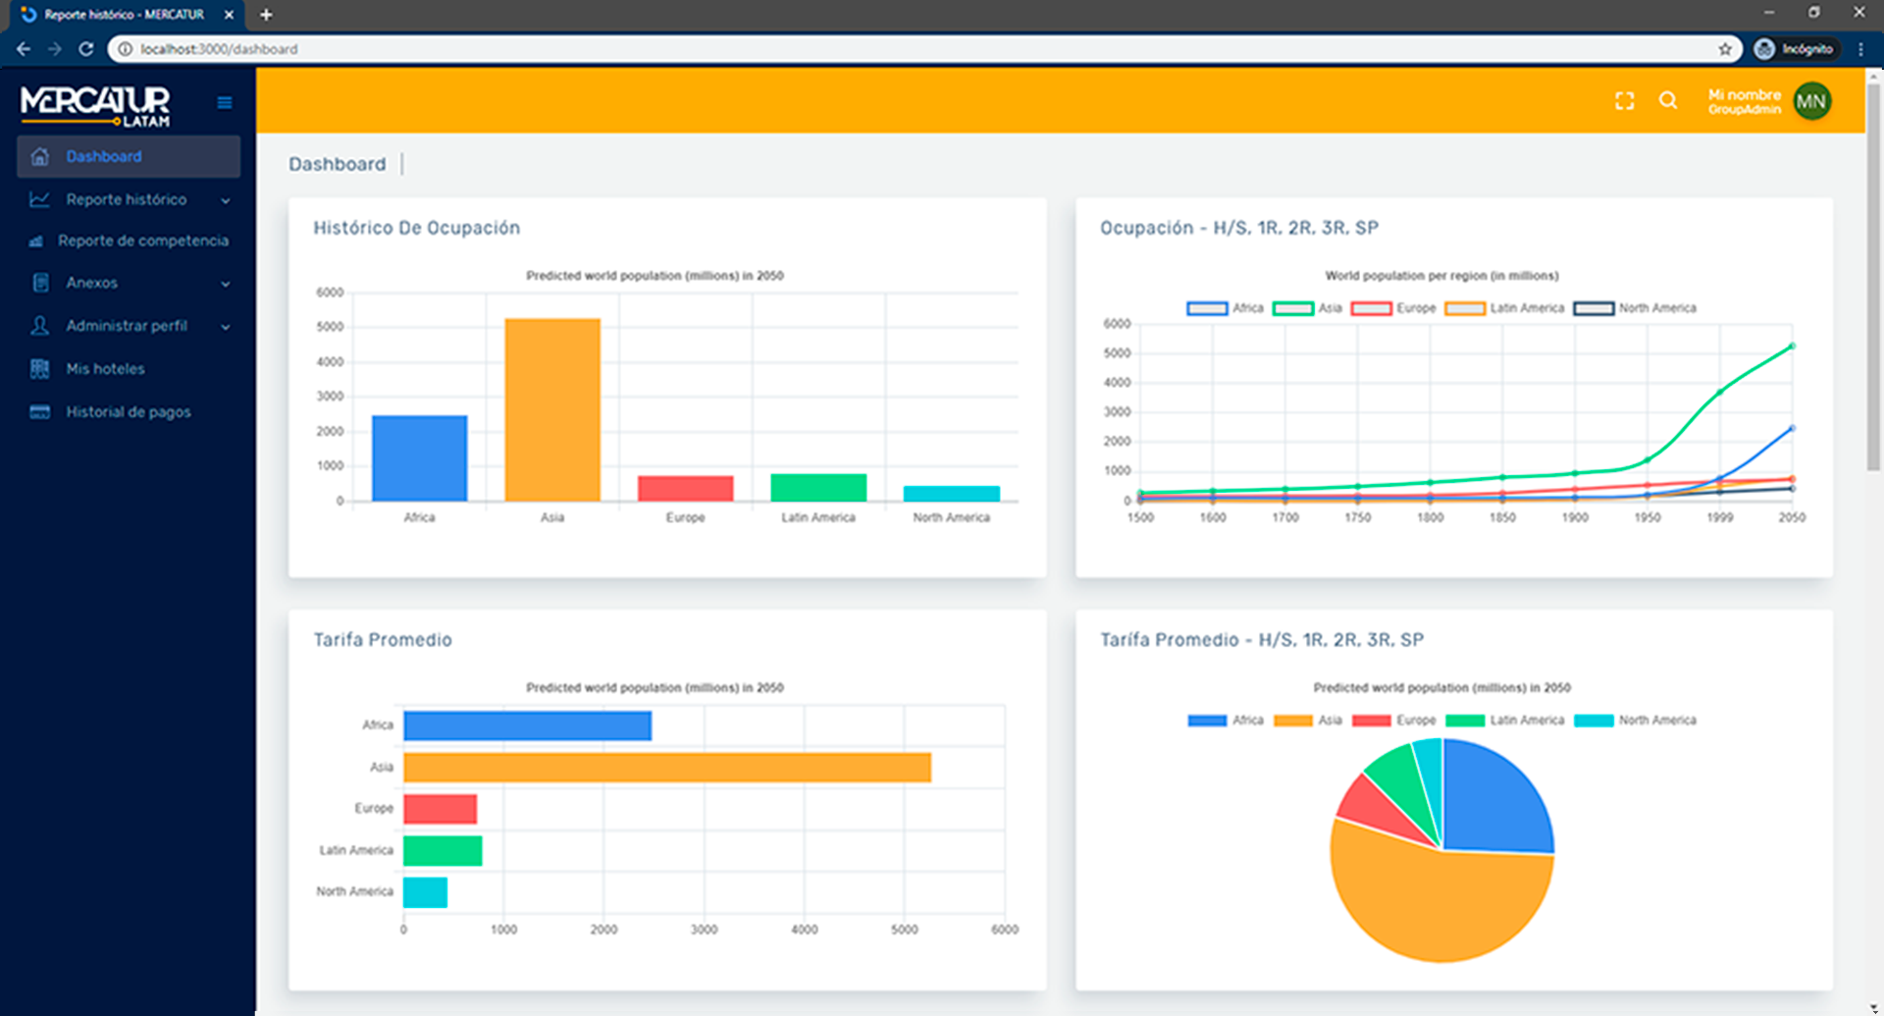Image resolution: width=1884 pixels, height=1016 pixels.
Task: Click the MERCATUR LATAM logo
Action: [x=95, y=105]
